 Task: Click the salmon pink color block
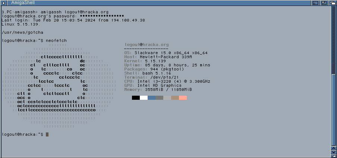tap(183, 98)
